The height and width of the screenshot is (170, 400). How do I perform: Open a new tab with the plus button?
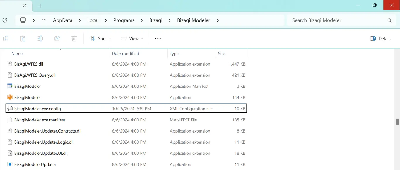[40, 6]
